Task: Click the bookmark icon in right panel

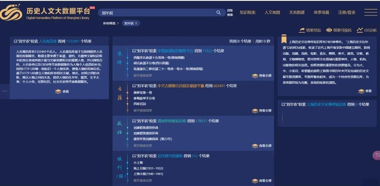Action: pyautogui.click(x=284, y=39)
